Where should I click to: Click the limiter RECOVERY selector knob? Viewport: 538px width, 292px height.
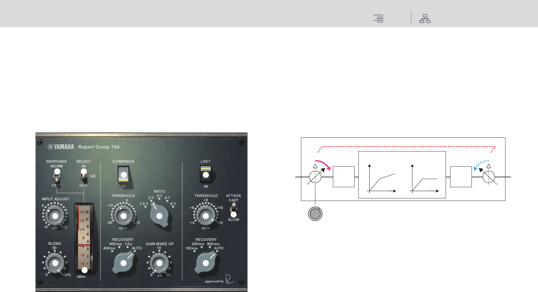(207, 263)
